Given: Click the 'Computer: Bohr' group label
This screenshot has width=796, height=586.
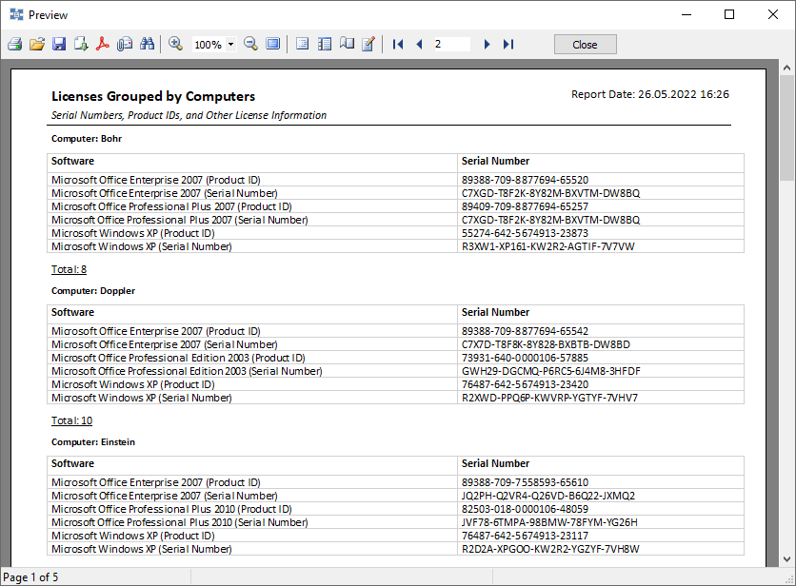Looking at the screenshot, I should click(x=87, y=139).
